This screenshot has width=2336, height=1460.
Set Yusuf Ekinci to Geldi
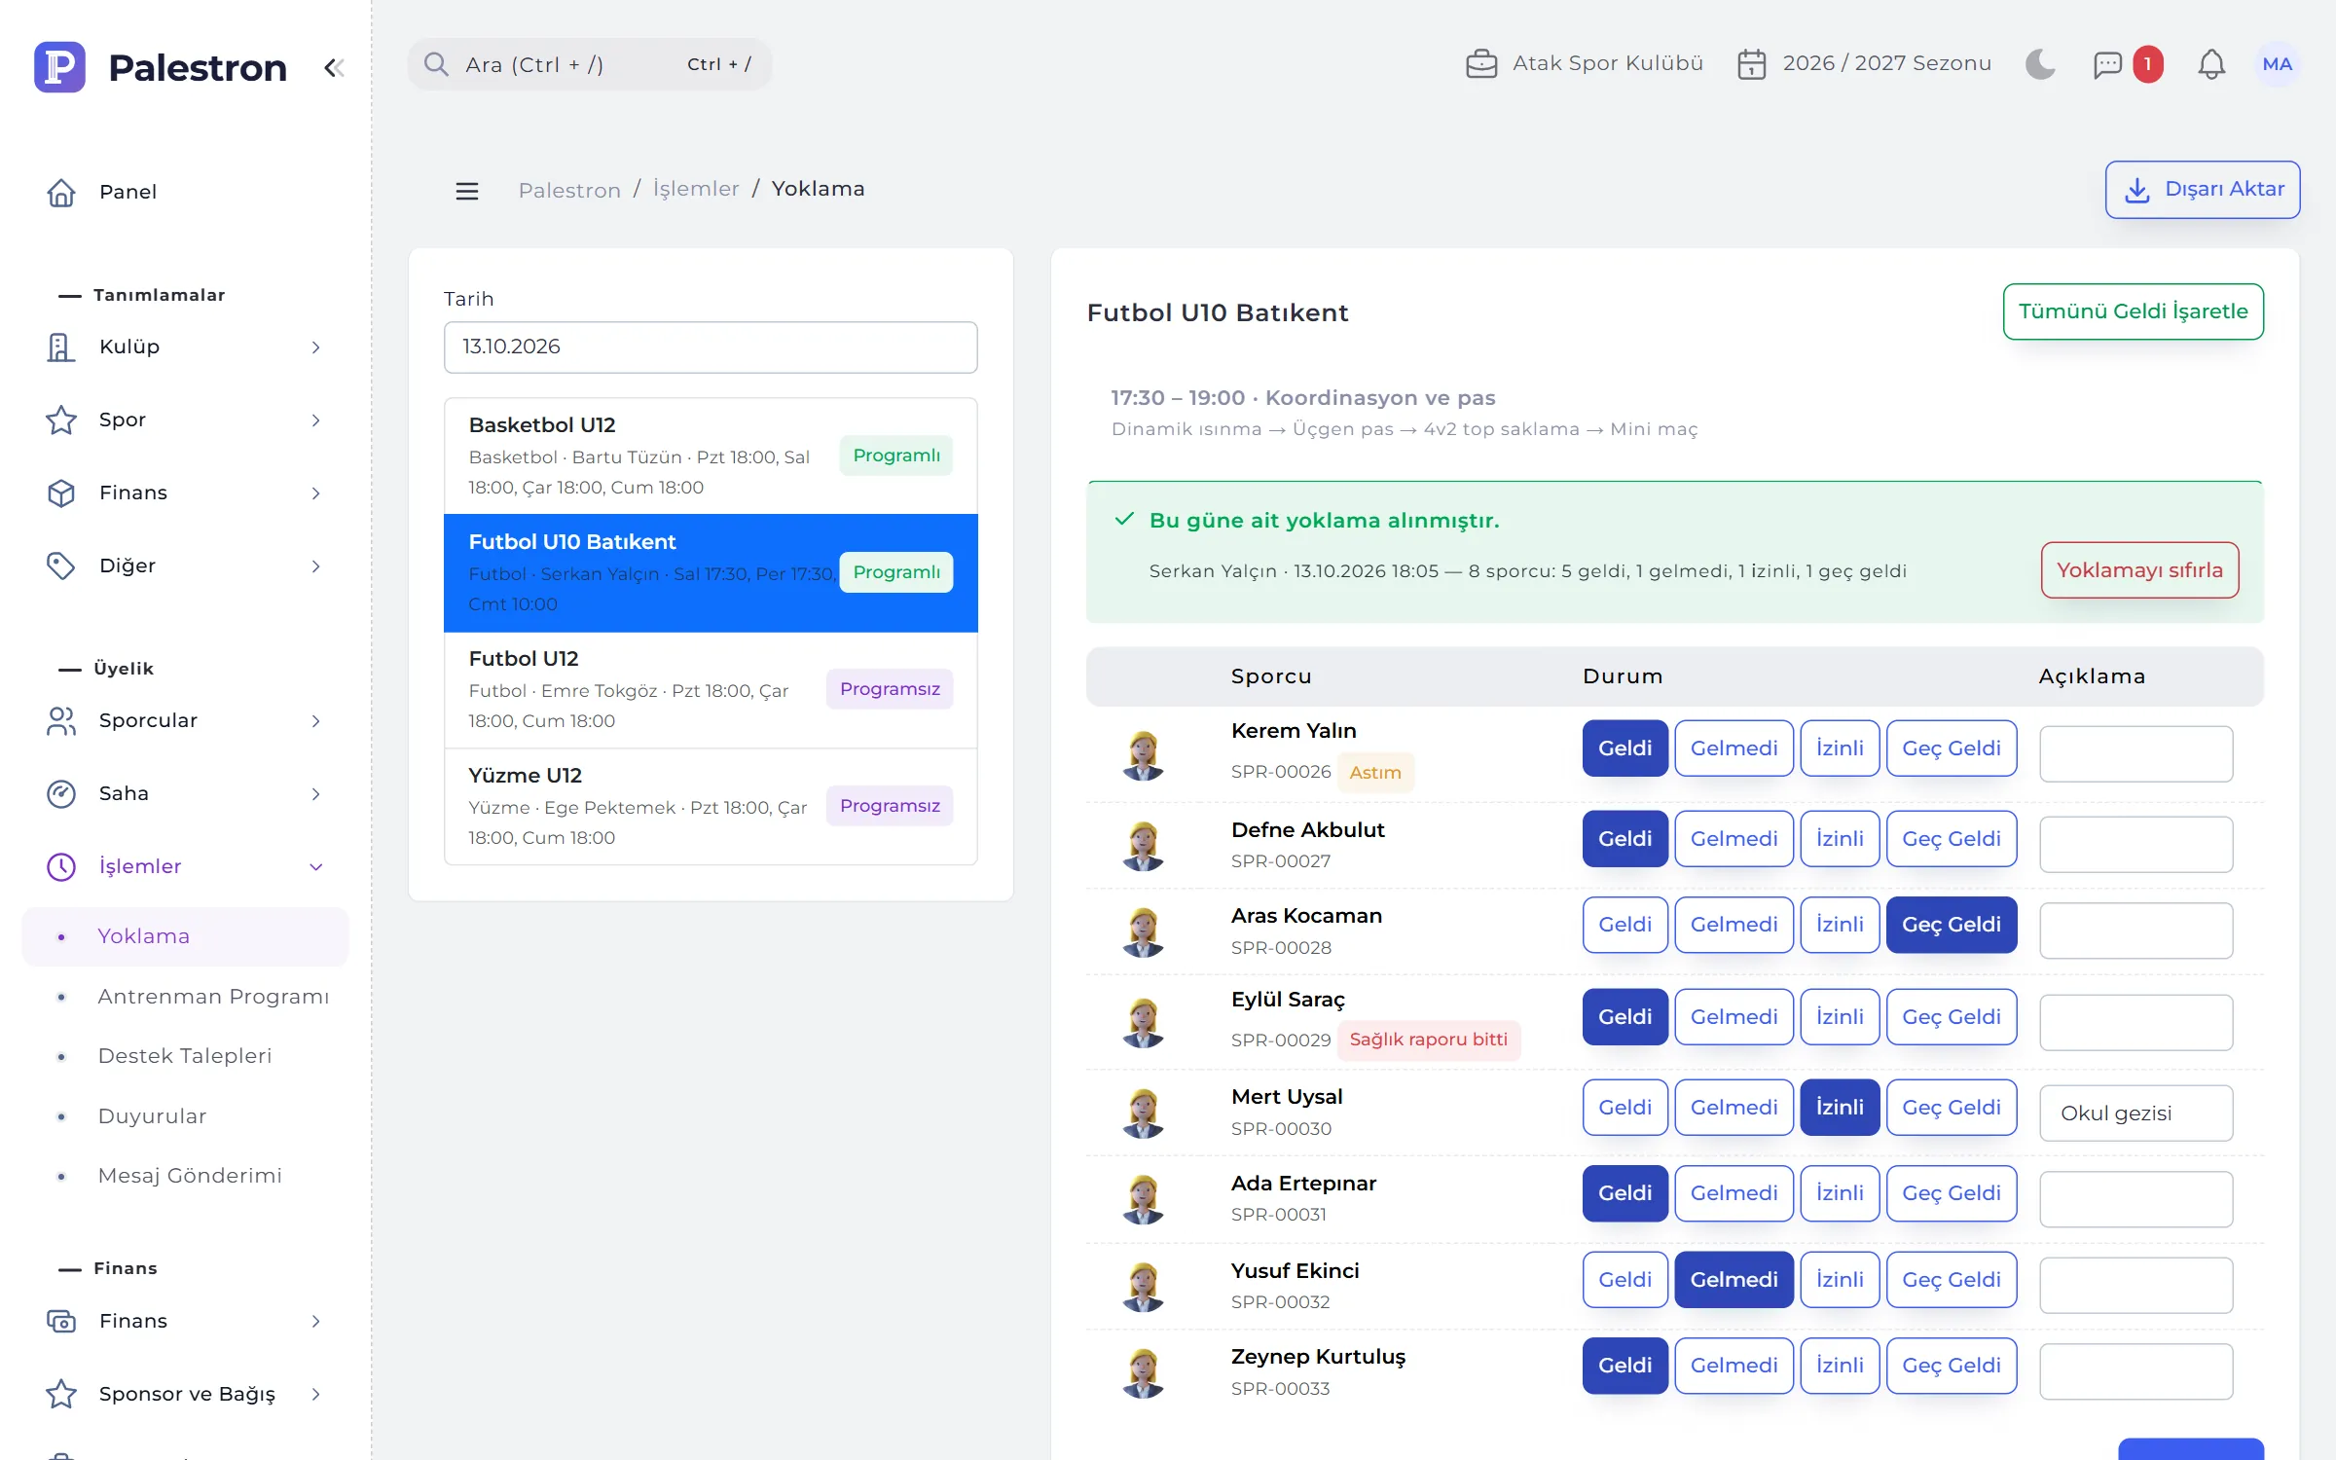(1624, 1280)
